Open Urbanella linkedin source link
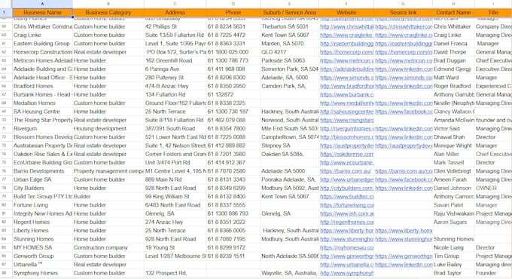The height and width of the screenshot is (279, 512). pos(404,265)
